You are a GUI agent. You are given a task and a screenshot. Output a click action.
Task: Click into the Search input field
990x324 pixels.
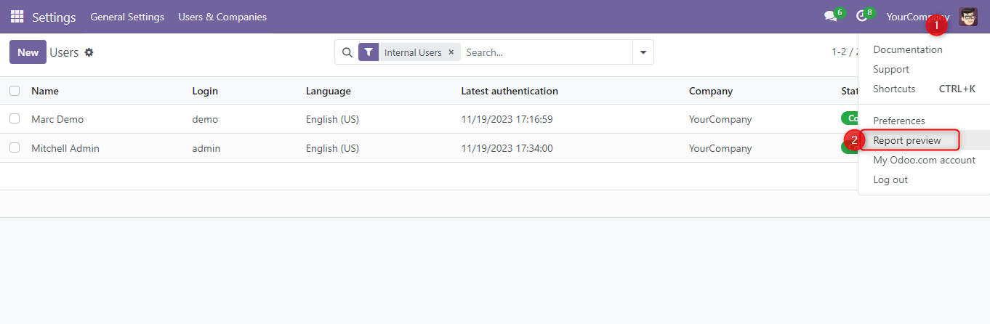click(x=545, y=52)
